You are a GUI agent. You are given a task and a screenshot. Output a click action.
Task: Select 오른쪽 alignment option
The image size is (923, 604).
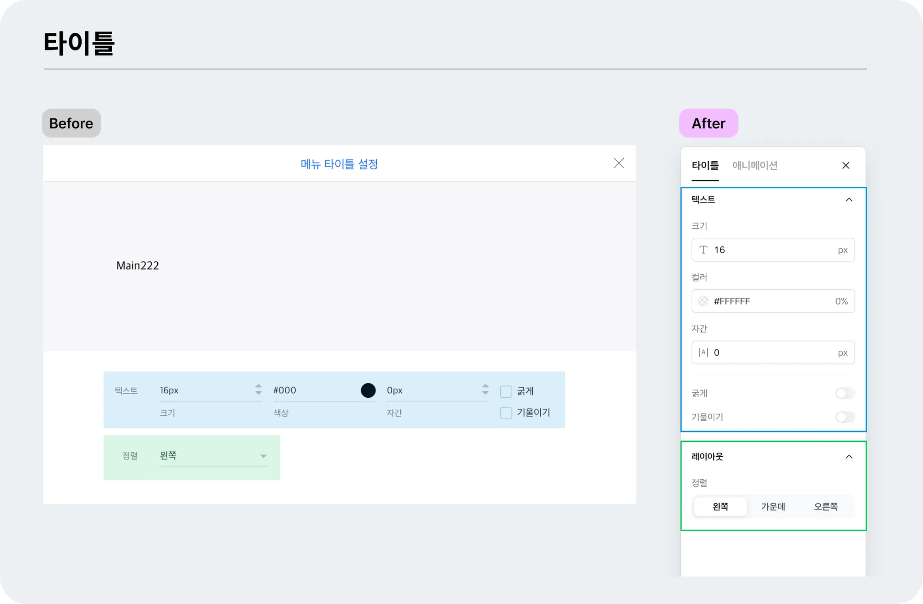(x=826, y=507)
